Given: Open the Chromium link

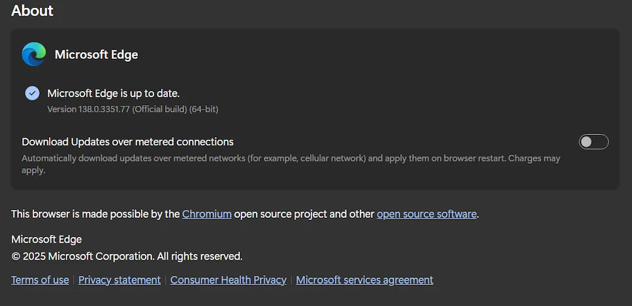Looking at the screenshot, I should point(207,214).
